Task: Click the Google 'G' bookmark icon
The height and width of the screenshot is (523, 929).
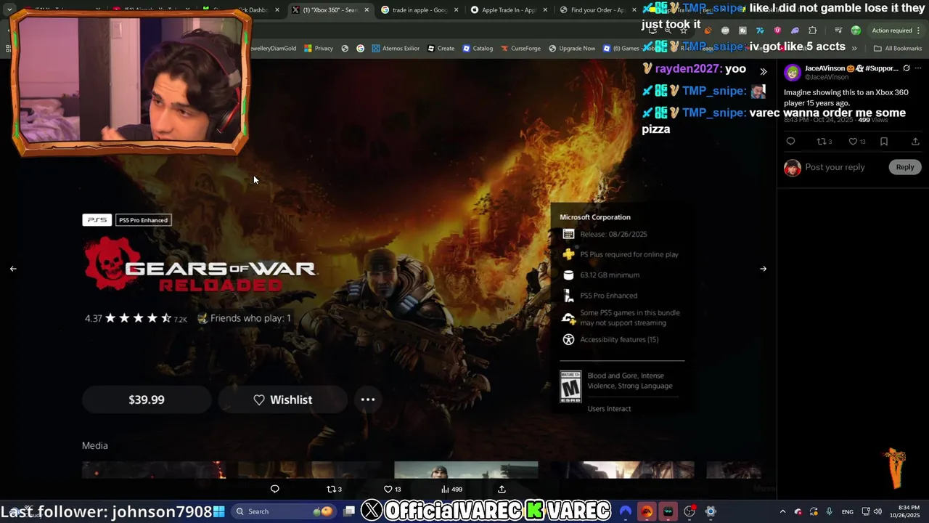Action: [360, 49]
